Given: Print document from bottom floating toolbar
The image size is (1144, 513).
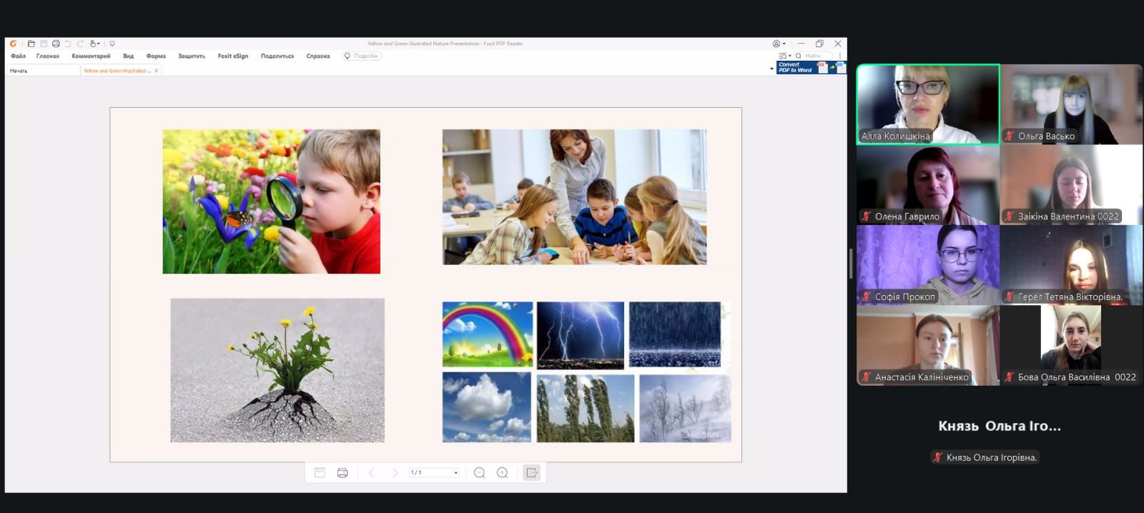Looking at the screenshot, I should pos(342,473).
